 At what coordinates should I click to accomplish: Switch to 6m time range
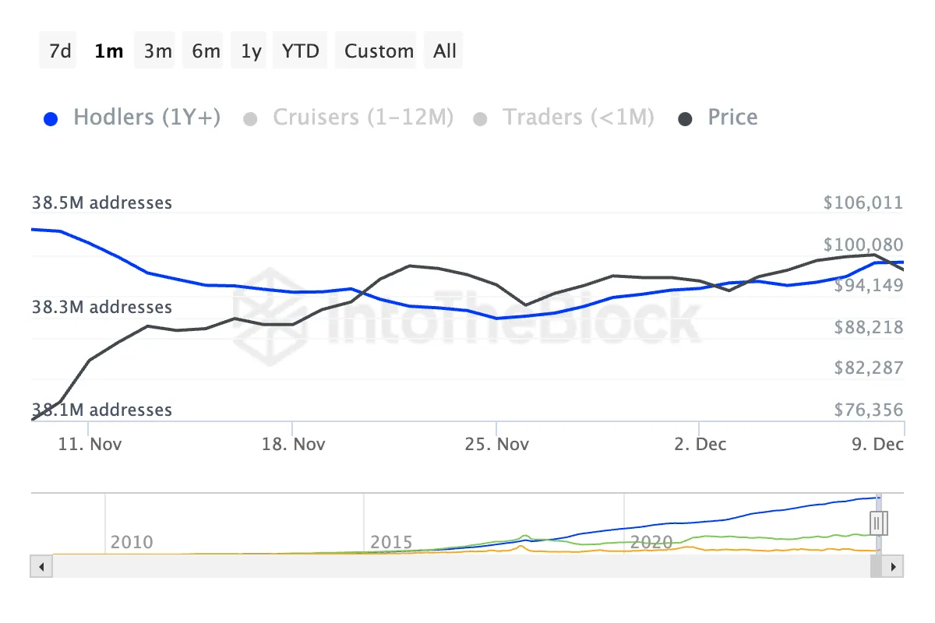(x=206, y=51)
